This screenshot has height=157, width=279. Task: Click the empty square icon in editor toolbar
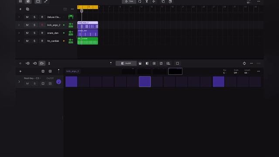(x=177, y=63)
